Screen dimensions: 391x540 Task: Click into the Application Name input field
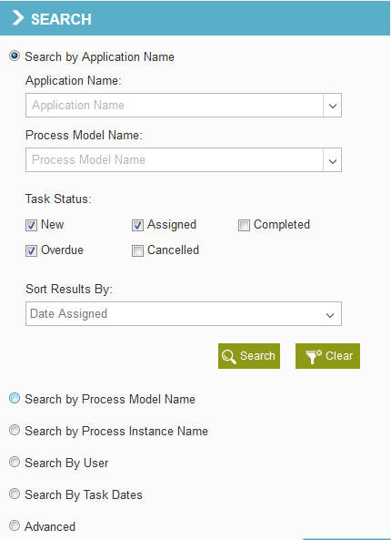pos(175,106)
